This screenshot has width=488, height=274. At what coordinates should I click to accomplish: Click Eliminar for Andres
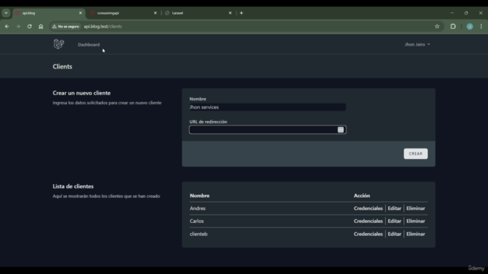tap(416, 208)
